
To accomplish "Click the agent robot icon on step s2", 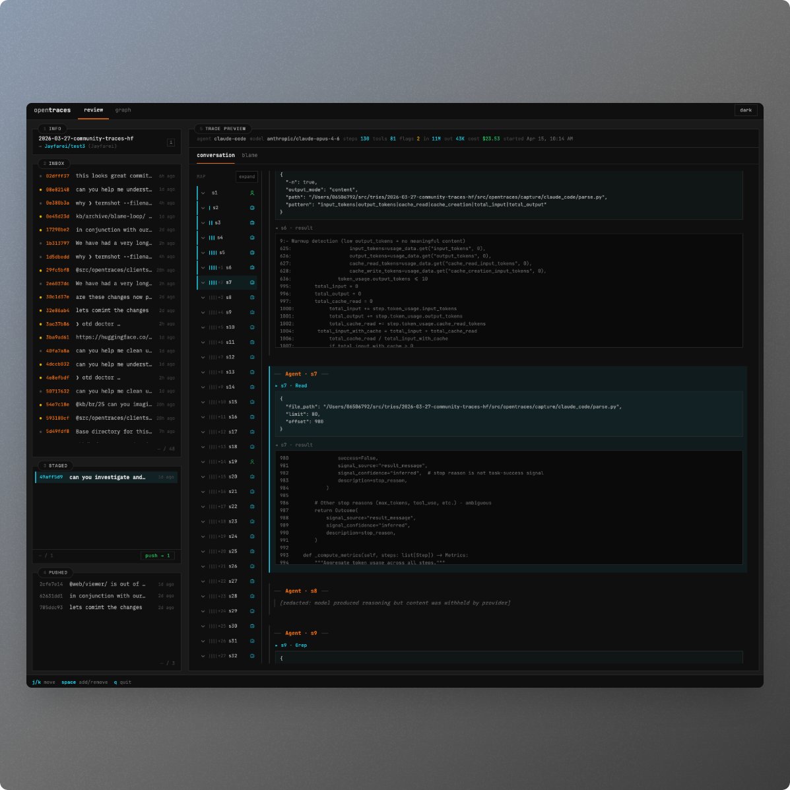I will coord(252,208).
